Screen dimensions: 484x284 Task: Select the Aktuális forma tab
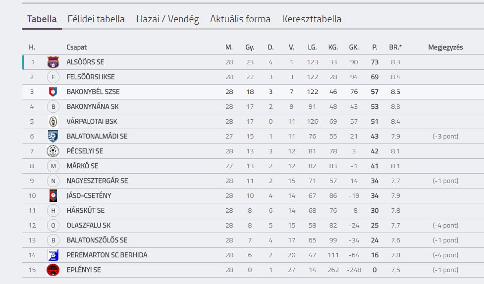[240, 19]
